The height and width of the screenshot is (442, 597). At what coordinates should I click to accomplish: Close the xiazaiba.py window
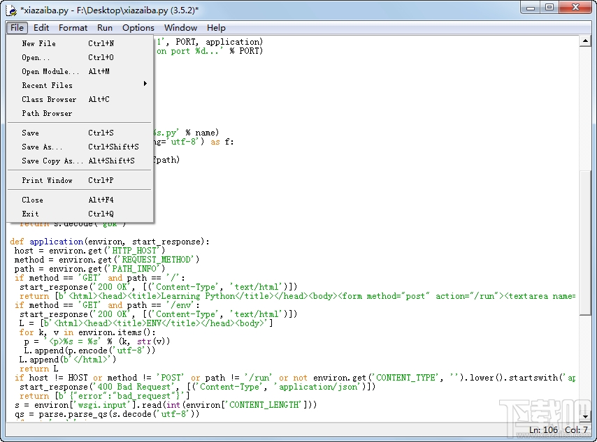click(x=575, y=8)
